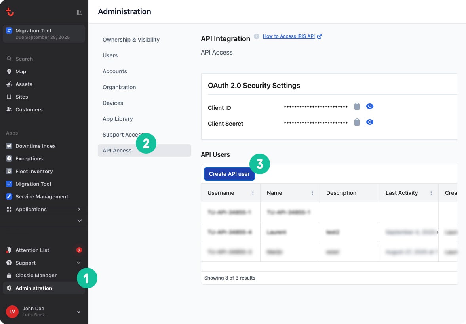
Task: Open Username column options menu
Action: tap(253, 193)
